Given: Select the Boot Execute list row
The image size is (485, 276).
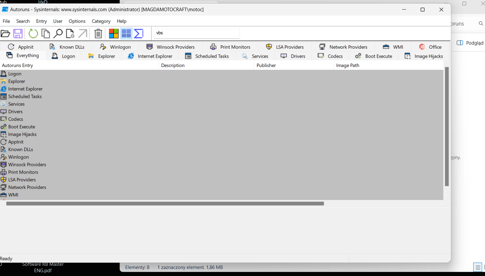Looking at the screenshot, I should [x=222, y=127].
